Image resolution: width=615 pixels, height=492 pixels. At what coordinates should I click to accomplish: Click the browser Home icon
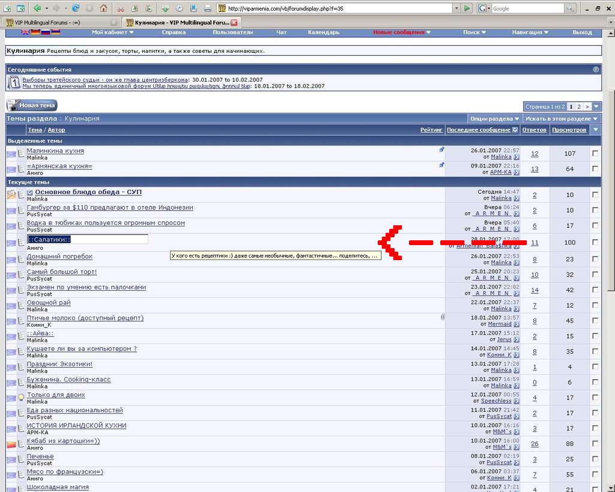104,8
